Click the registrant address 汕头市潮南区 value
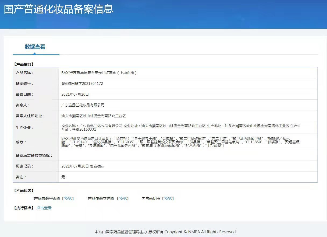327x237 pixels. pos(94,116)
